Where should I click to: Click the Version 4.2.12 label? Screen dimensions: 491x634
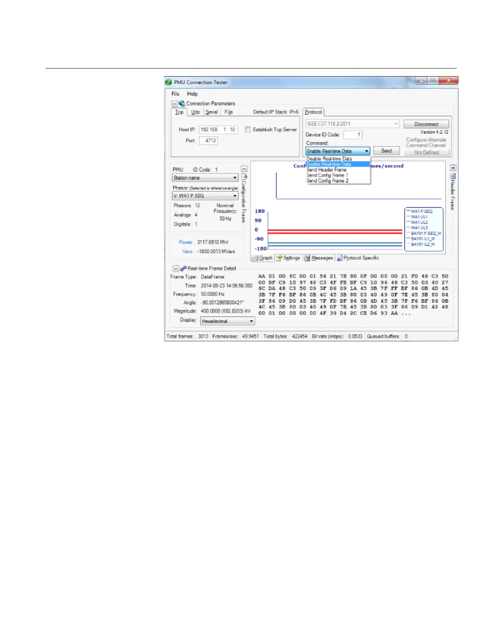click(x=434, y=132)
